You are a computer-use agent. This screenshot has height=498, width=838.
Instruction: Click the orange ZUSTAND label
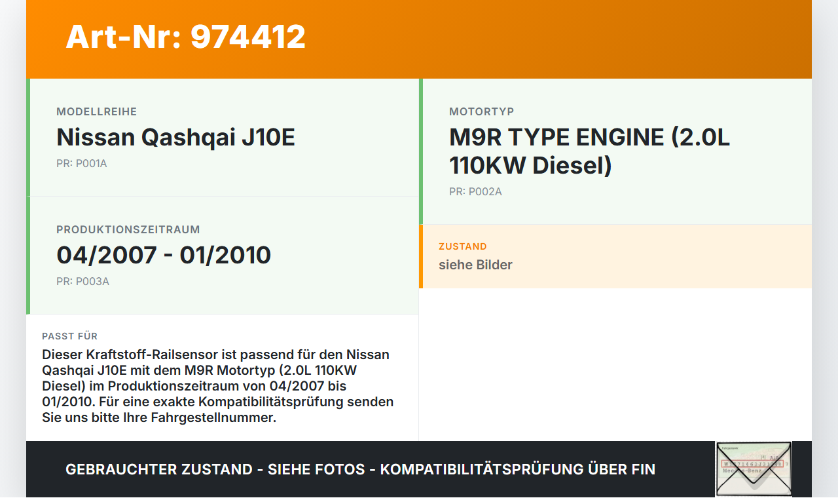[x=462, y=247]
